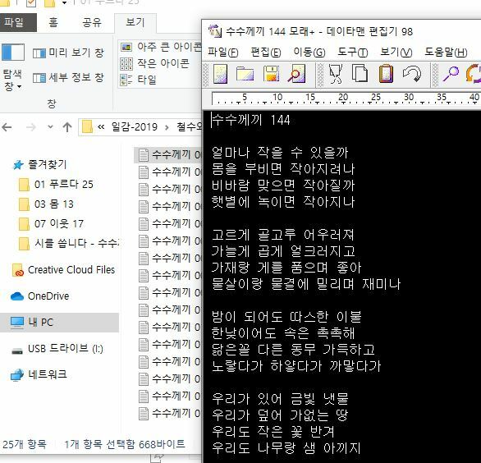This screenshot has width=481, height=463.
Task: Expand path breadcrumb double chevron
Action: coord(101,126)
